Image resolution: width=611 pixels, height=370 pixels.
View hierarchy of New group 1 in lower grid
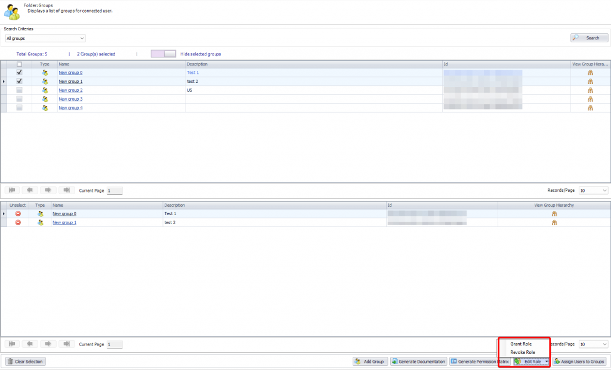click(554, 222)
